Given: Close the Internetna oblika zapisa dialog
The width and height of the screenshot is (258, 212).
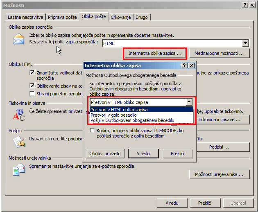Looking at the screenshot, I should coord(192,65).
